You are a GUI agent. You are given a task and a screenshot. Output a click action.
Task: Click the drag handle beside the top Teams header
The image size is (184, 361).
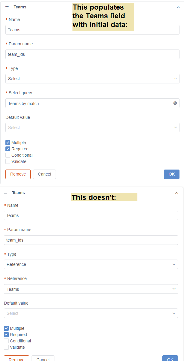7,7
